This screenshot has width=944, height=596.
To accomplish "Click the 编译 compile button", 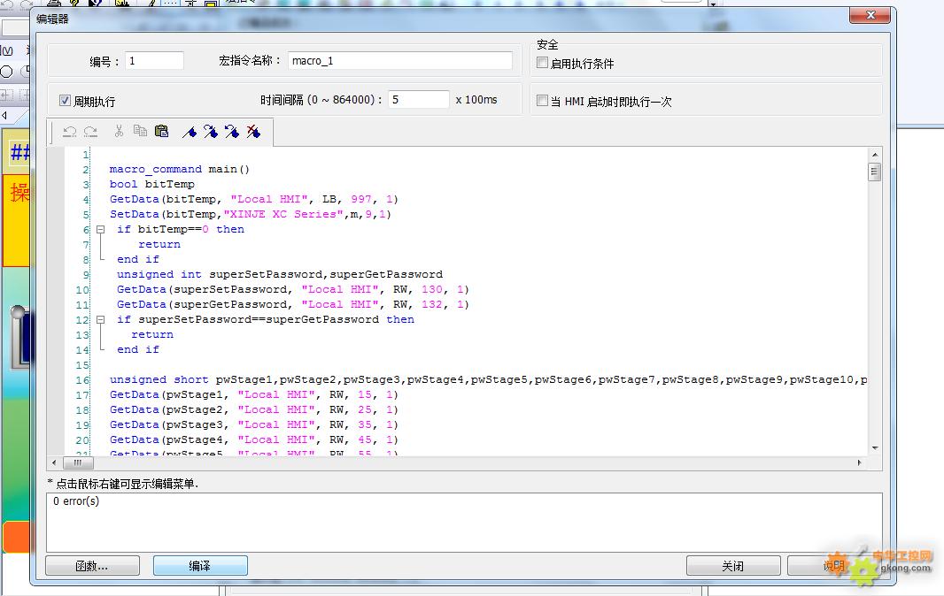I will [200, 566].
